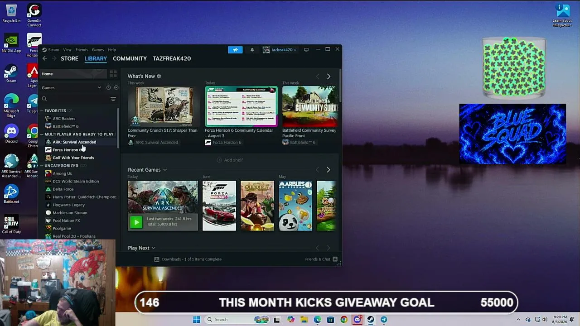Click the library search magnifier icon
The width and height of the screenshot is (580, 326).
pos(44,99)
